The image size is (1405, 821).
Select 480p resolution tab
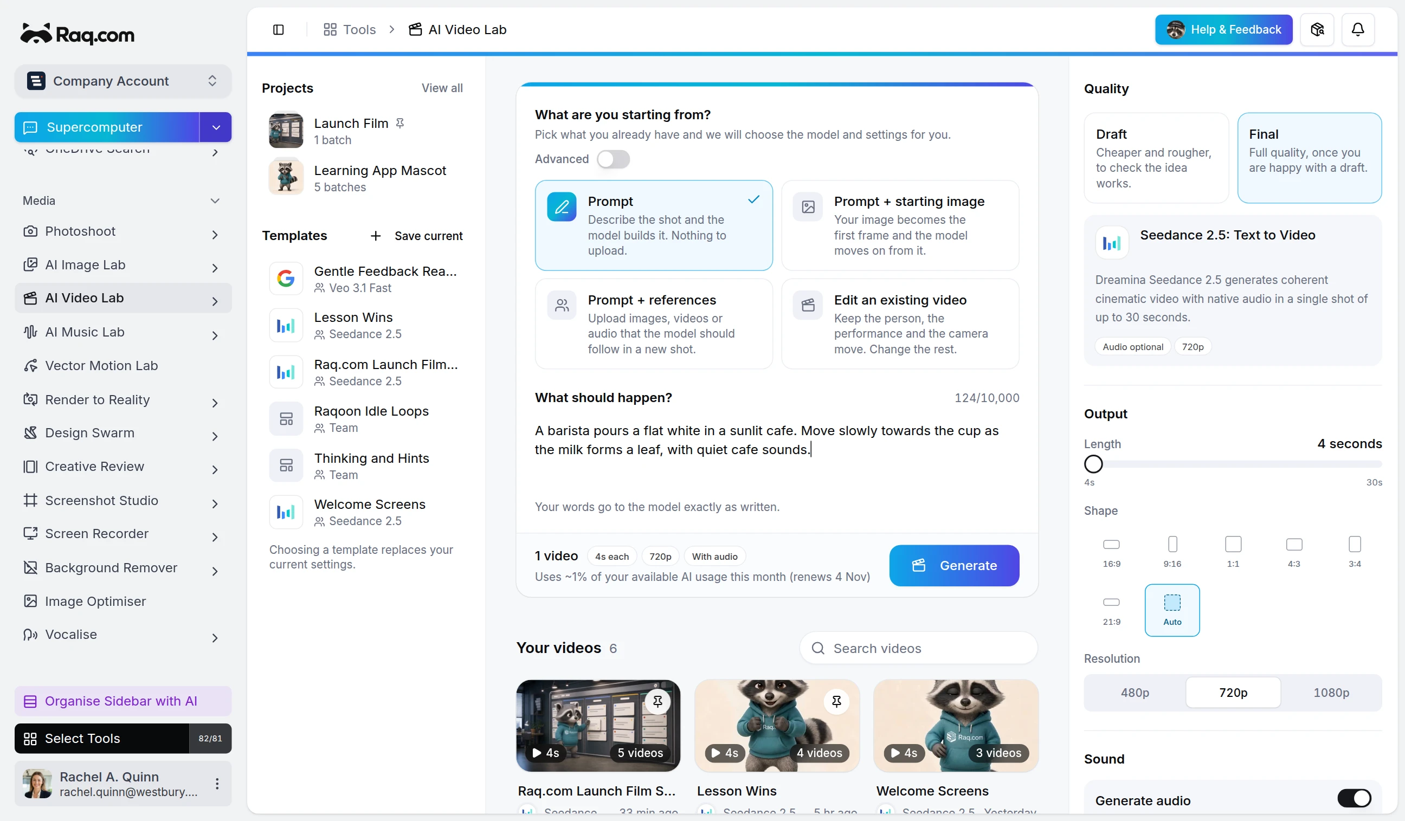pyautogui.click(x=1135, y=693)
